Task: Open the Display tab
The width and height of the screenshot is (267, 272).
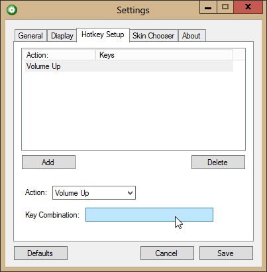Action: point(62,36)
